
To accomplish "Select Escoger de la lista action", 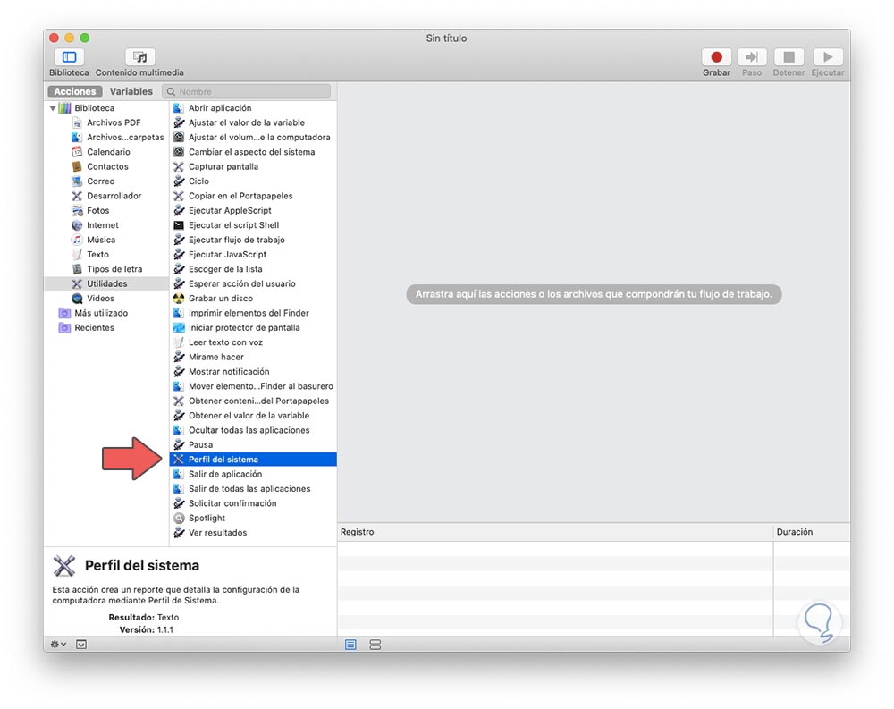I will point(253,269).
